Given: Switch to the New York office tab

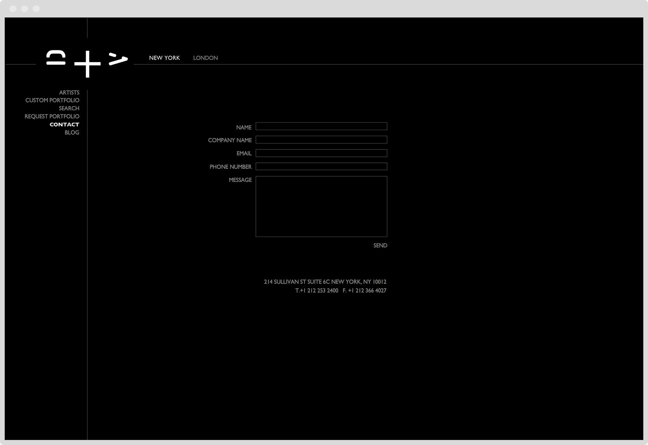Looking at the screenshot, I should point(164,58).
